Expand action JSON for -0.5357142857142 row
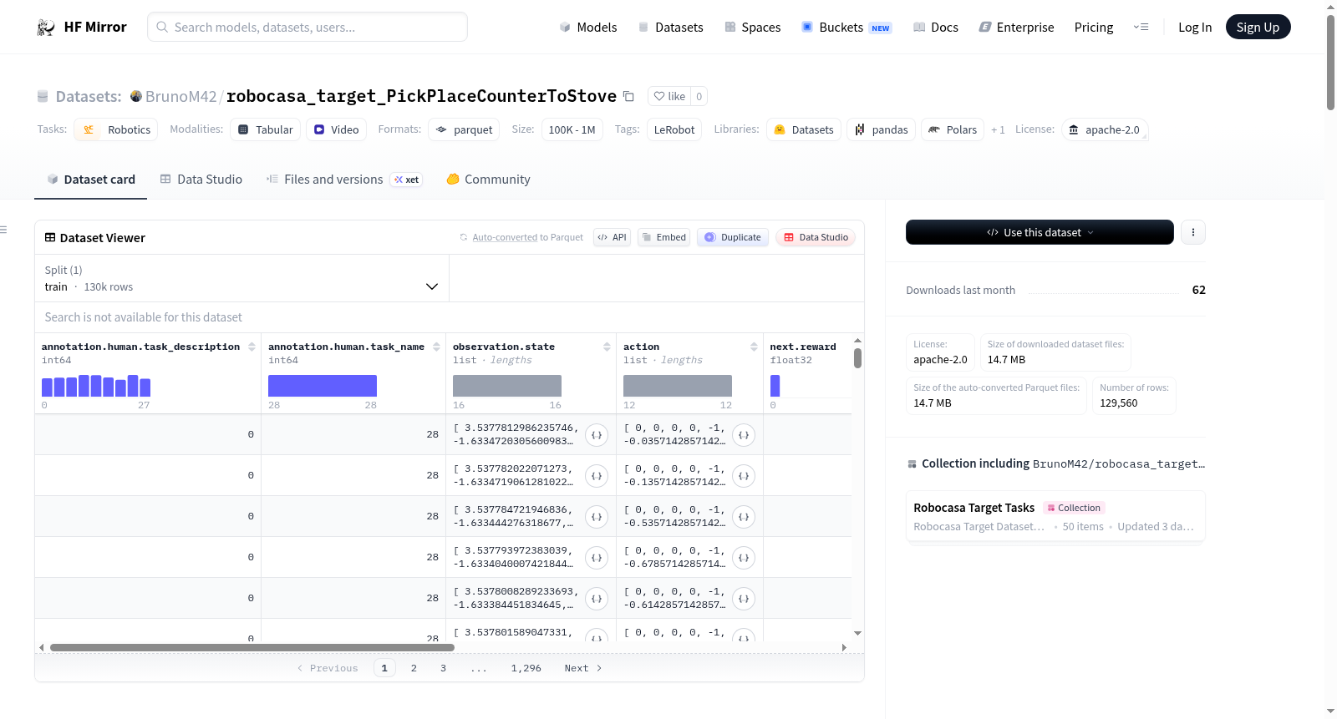 744,517
